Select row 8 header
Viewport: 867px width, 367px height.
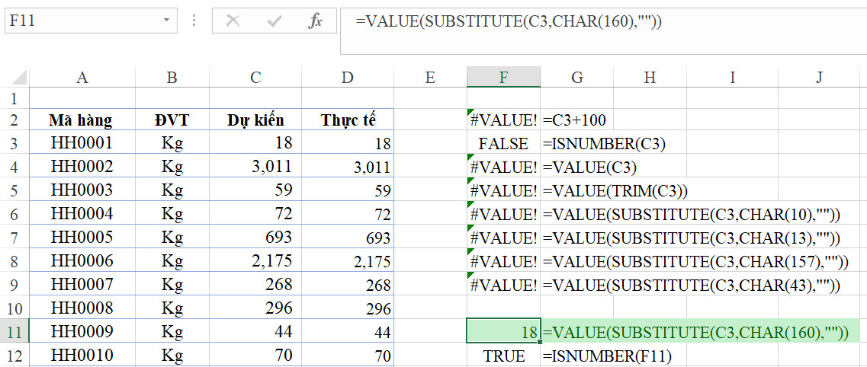[14, 261]
